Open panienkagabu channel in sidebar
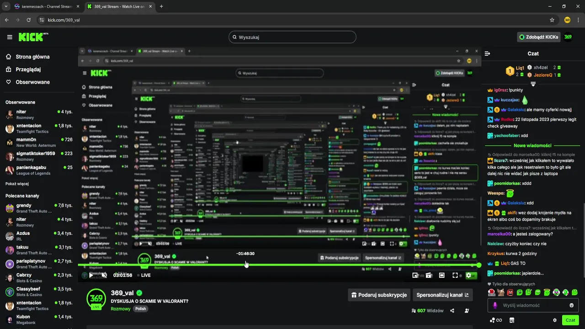The width and height of the screenshot is (585, 329). [39, 170]
